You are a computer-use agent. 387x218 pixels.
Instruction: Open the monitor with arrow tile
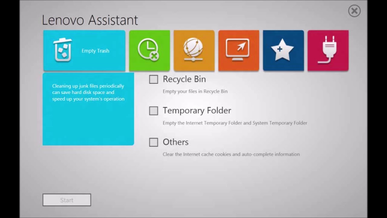pos(239,51)
